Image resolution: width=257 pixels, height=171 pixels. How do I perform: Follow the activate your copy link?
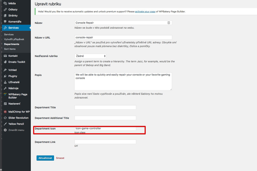pos(145,12)
